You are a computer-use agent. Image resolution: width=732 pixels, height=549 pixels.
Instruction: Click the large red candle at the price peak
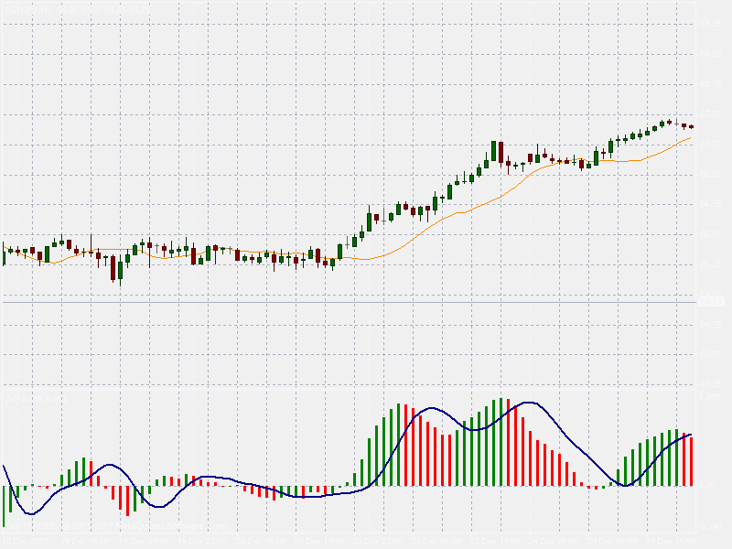501,152
